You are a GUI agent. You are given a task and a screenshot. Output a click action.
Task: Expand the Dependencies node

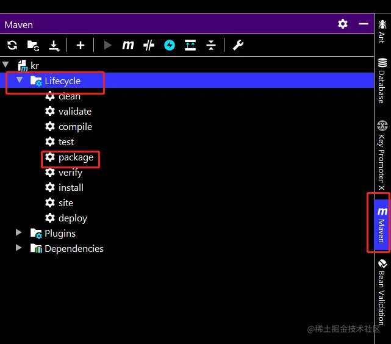coord(18,248)
